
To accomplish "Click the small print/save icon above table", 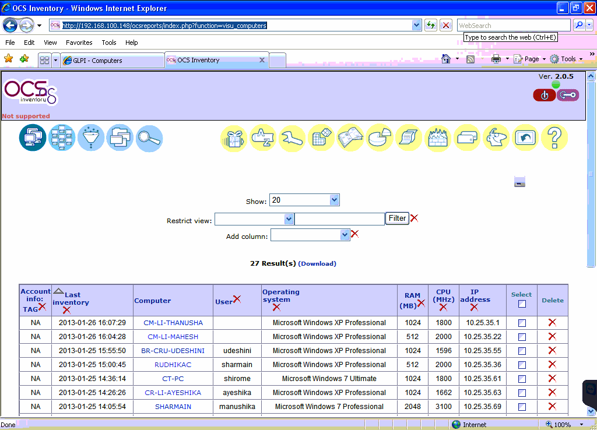I will pos(519,182).
